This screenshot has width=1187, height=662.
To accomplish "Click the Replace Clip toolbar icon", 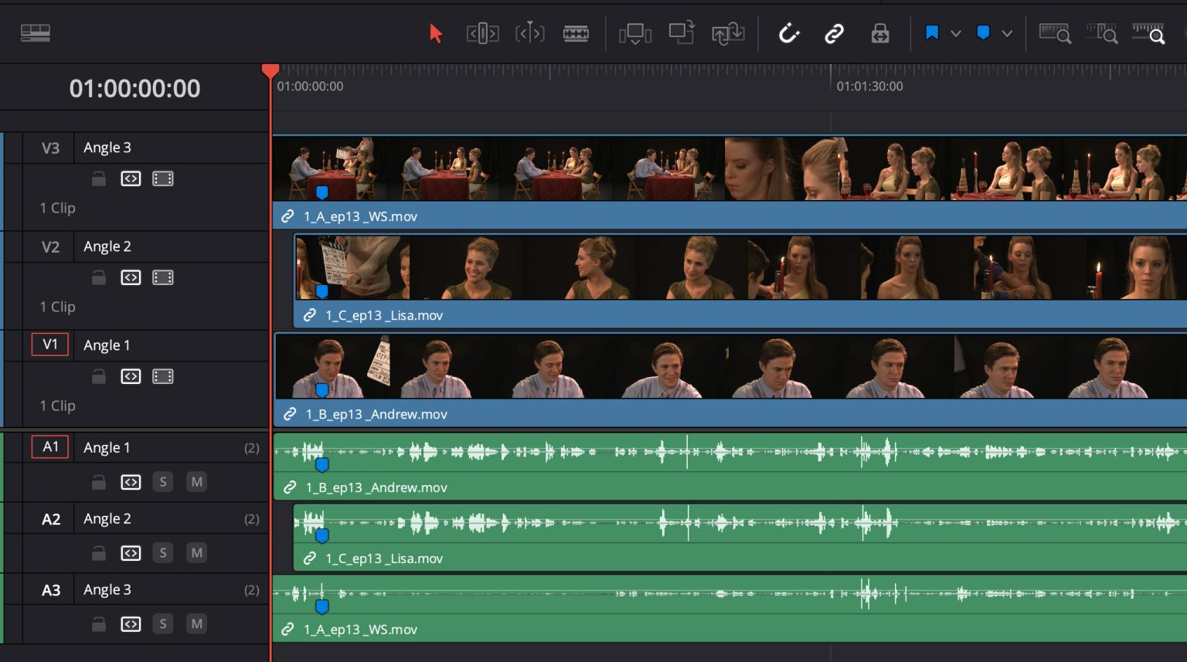I will point(728,33).
